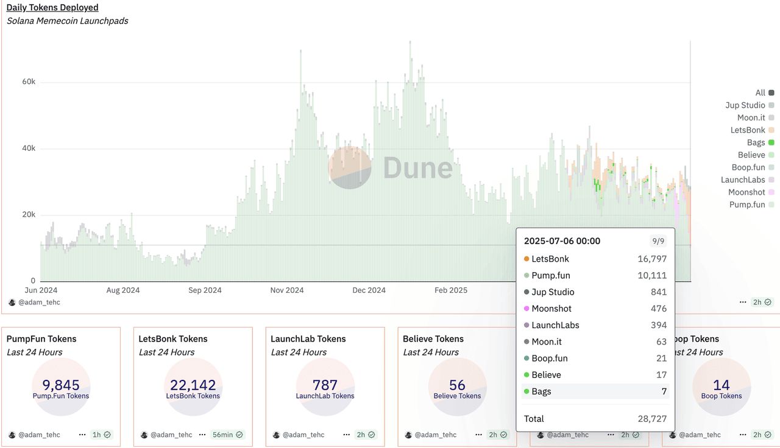Open @adam_tehc profile link on LaunchLab card
Viewport: 780px width, 448px height.
pyautogui.click(x=303, y=435)
